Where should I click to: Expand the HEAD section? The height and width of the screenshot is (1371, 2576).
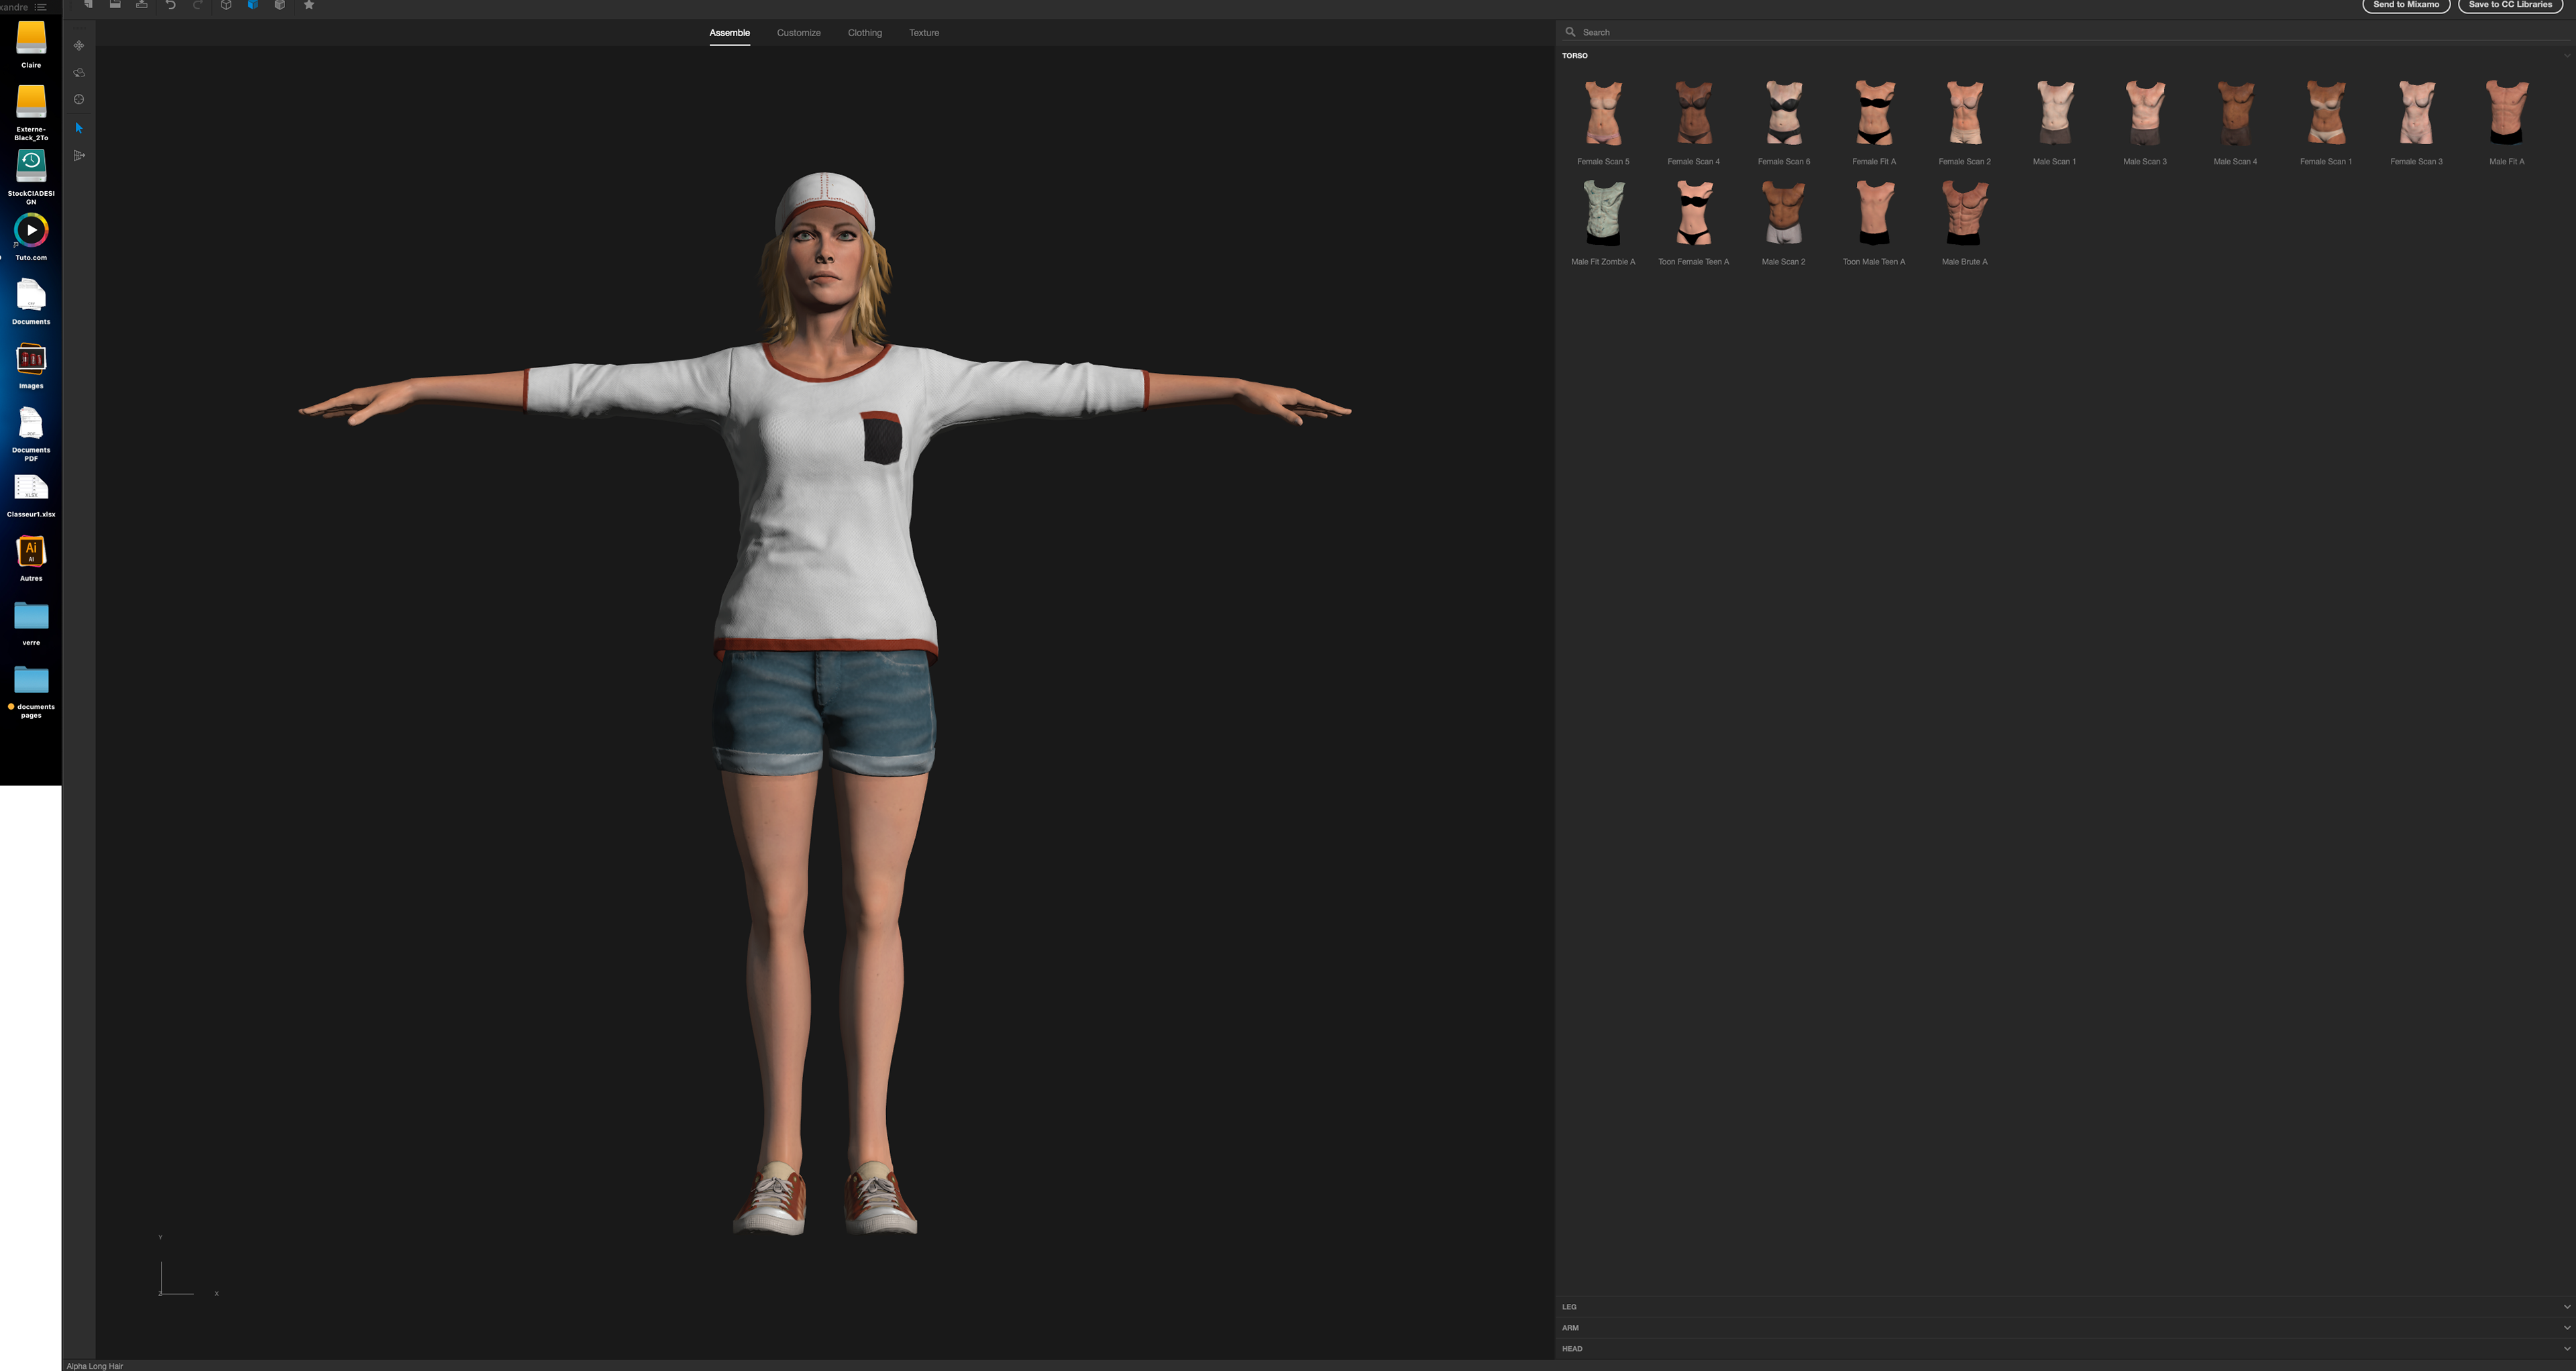(2066, 1349)
